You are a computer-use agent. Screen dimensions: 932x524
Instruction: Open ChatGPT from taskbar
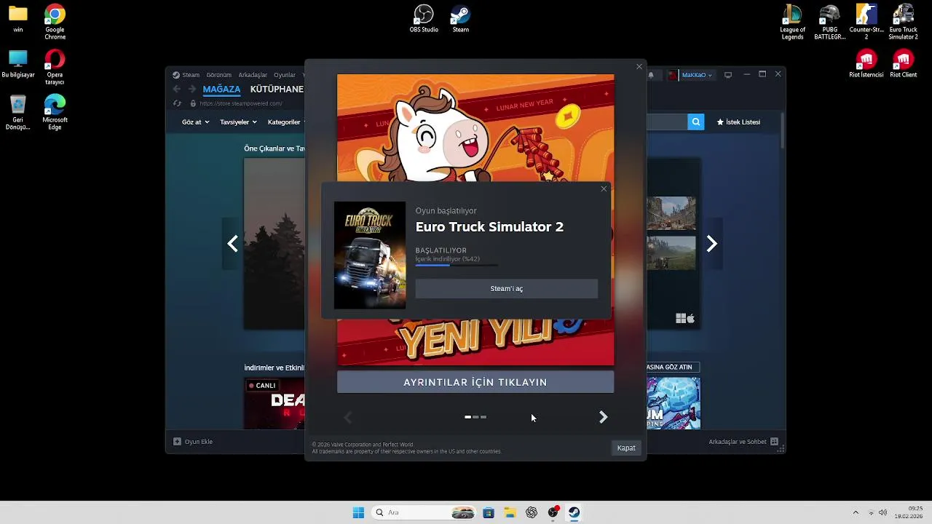(532, 512)
